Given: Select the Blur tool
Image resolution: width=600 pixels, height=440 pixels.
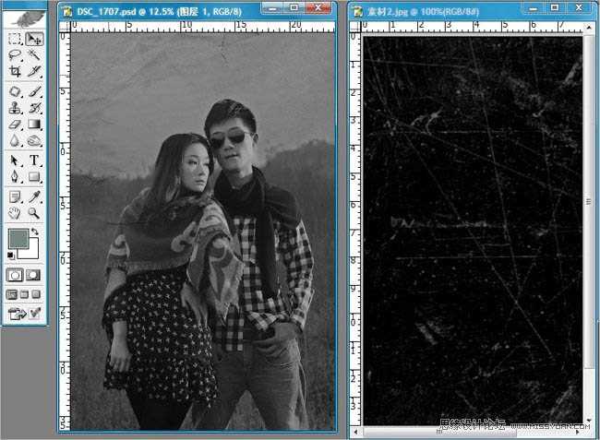Looking at the screenshot, I should [15, 140].
